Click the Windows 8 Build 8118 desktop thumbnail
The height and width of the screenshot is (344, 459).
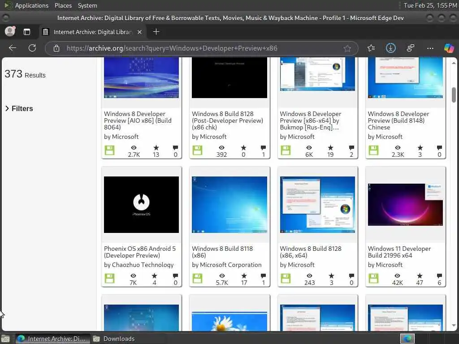click(x=229, y=204)
